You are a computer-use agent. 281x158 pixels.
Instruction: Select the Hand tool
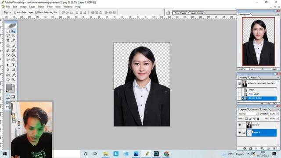(x=8, y=80)
